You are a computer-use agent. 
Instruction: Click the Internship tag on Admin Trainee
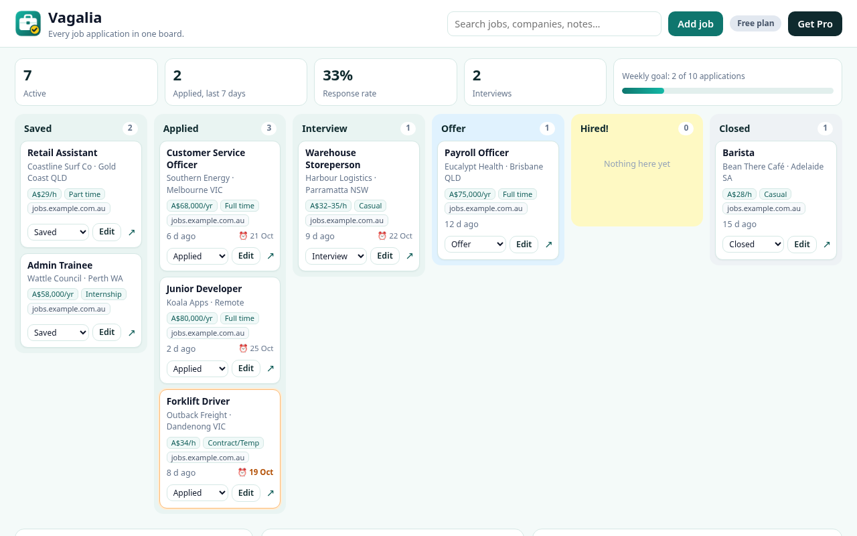point(104,294)
